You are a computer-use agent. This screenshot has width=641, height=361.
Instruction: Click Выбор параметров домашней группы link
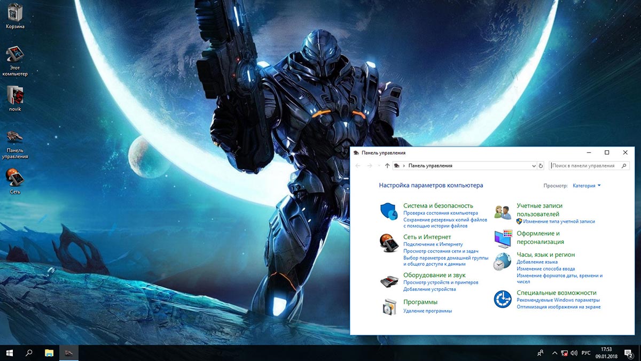click(x=445, y=260)
